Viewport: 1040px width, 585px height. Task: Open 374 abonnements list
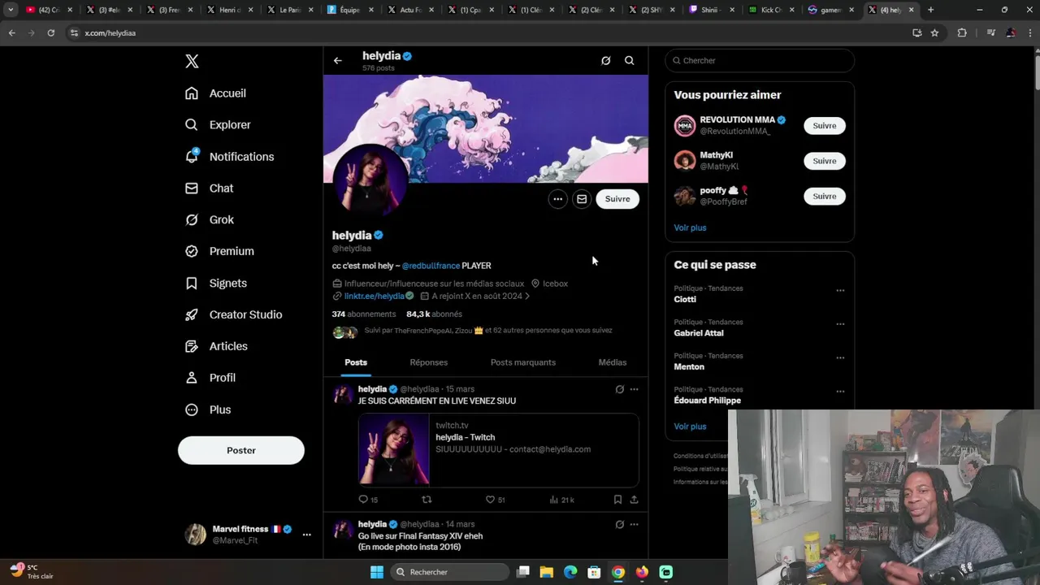(364, 314)
